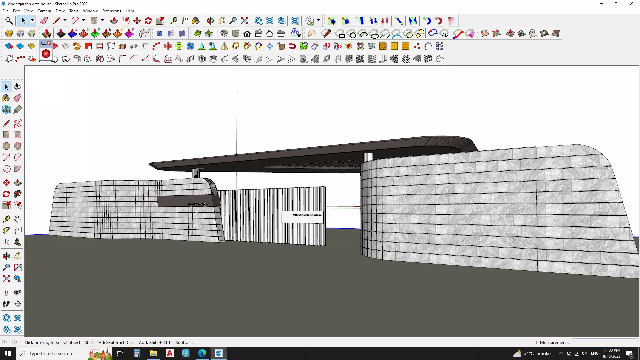Open the Fredo6 F6 tools dropdown
The width and height of the screenshot is (640, 360).
coord(296,33)
